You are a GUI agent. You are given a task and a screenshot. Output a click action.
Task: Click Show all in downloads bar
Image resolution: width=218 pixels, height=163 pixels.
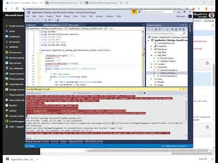203,159
